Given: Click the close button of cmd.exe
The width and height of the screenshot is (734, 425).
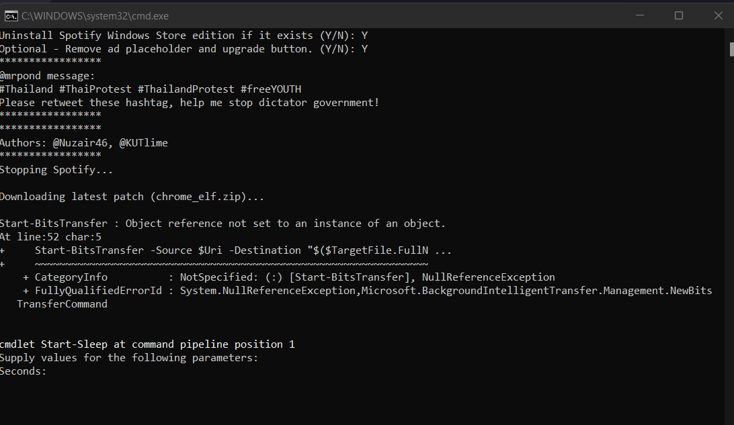Looking at the screenshot, I should point(718,15).
